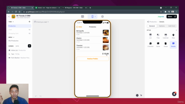The height and width of the screenshot is (104, 185).
Task: Click Realizar Pedido button in preview
Action: click(x=92, y=59)
